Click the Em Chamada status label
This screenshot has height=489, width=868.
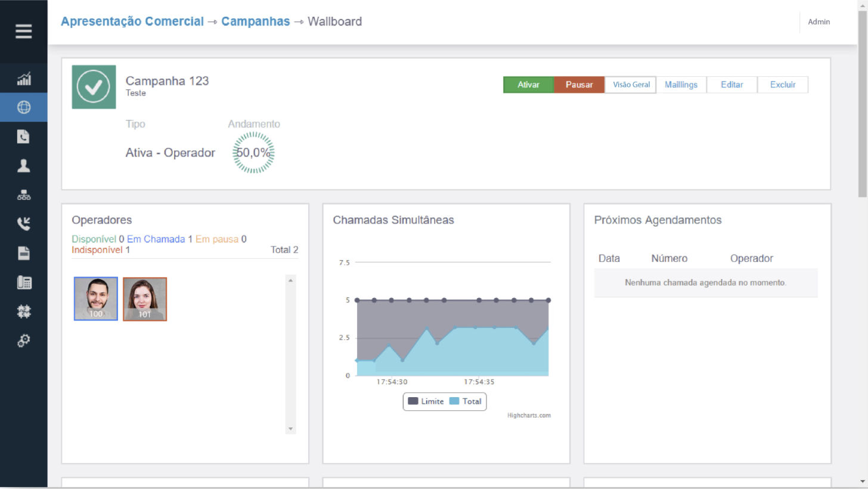tap(156, 239)
